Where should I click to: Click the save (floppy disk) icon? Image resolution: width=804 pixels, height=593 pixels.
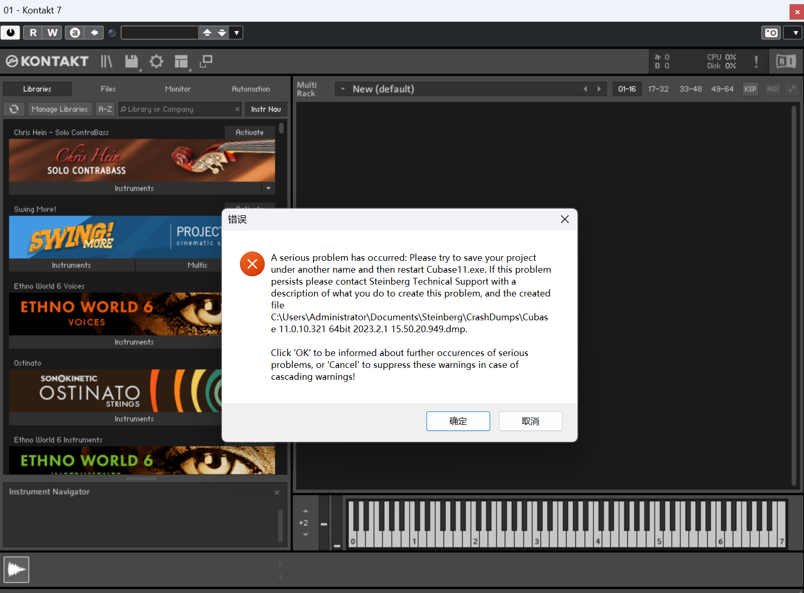(x=130, y=61)
